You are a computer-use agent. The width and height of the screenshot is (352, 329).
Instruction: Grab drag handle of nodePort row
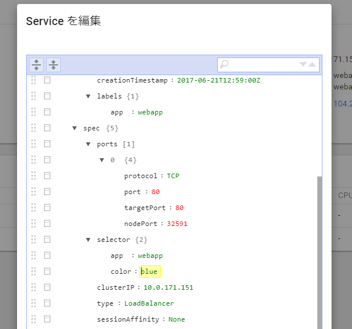(x=34, y=224)
